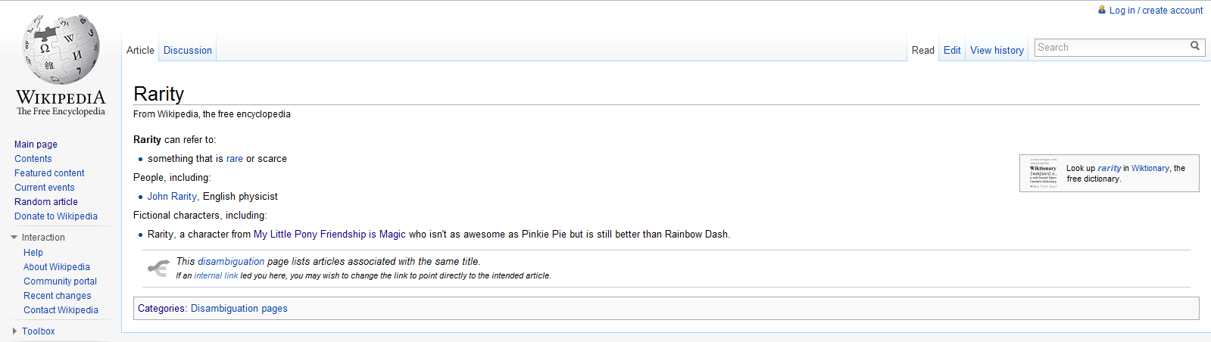Click inside the Search input field
The image size is (1211, 342).
[x=1110, y=47]
